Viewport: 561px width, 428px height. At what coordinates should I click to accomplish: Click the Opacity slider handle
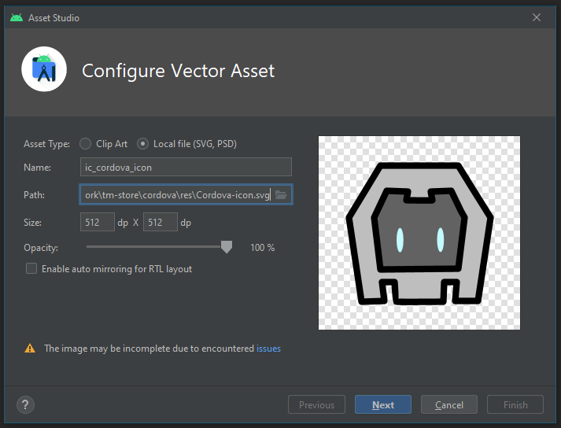[x=226, y=247]
